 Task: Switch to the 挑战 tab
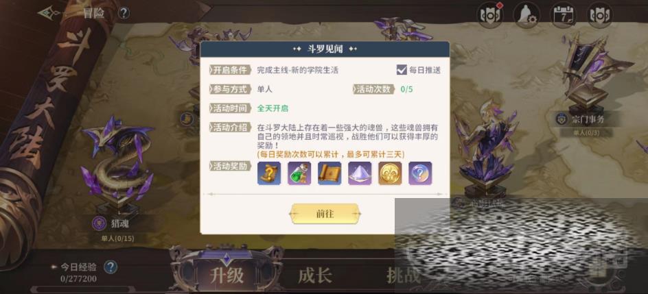tap(404, 275)
